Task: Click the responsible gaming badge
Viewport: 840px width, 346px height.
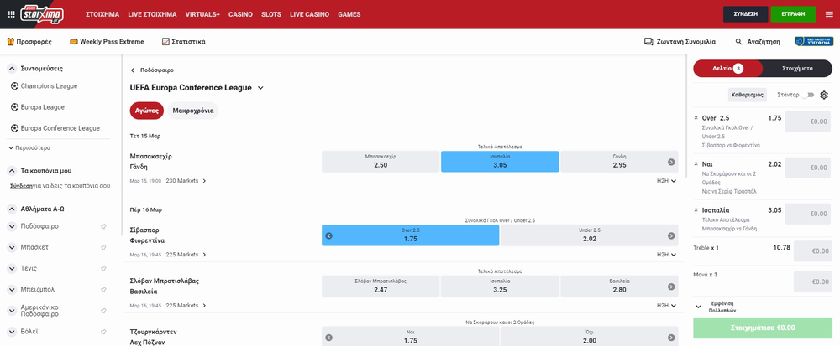Action: [814, 41]
